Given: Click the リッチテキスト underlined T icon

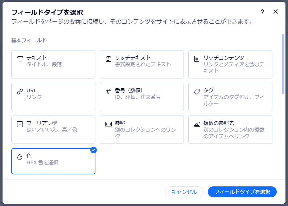Looking at the screenshot, I should [108, 59].
